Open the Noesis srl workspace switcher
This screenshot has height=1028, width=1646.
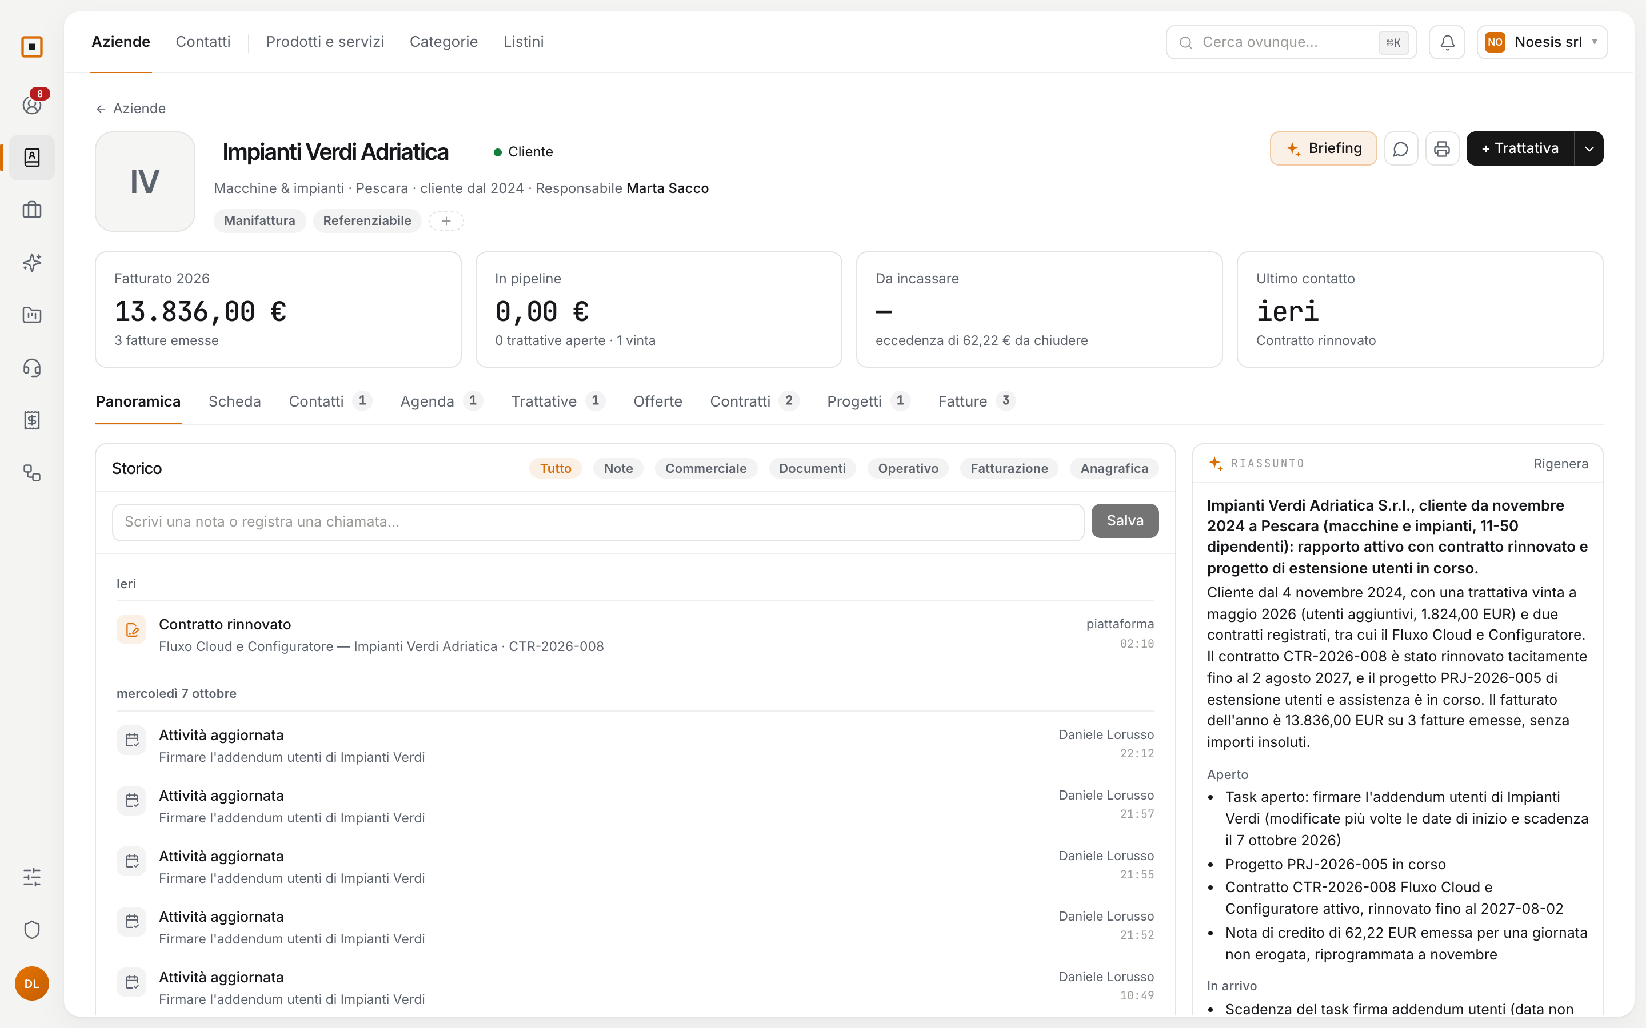pos(1542,42)
